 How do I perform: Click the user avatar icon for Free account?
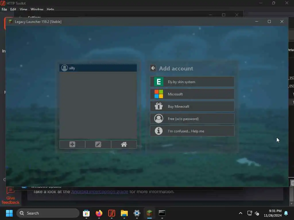click(158, 119)
